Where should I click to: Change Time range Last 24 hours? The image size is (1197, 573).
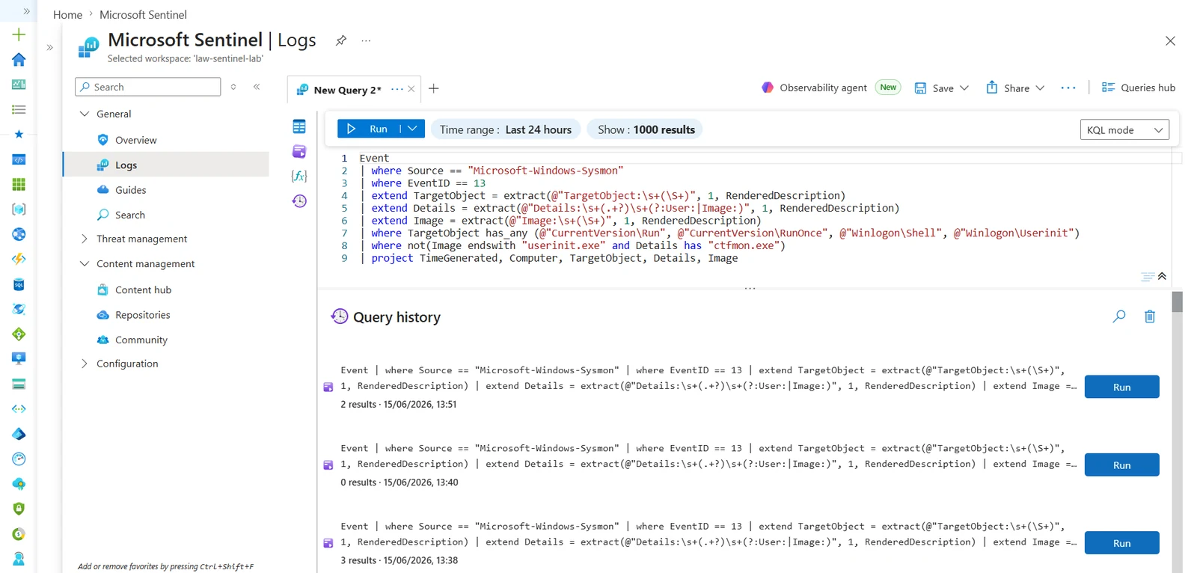(x=506, y=129)
